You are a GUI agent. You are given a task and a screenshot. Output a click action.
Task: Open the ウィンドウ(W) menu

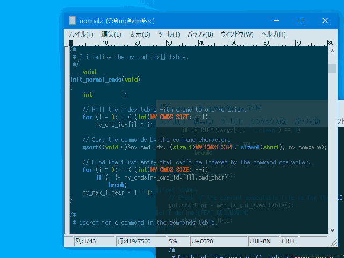237,34
